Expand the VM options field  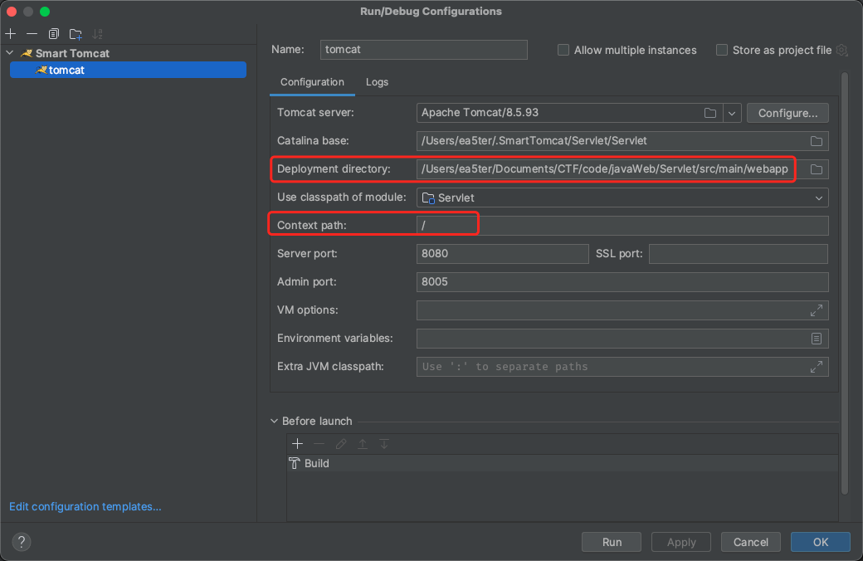[x=816, y=310]
